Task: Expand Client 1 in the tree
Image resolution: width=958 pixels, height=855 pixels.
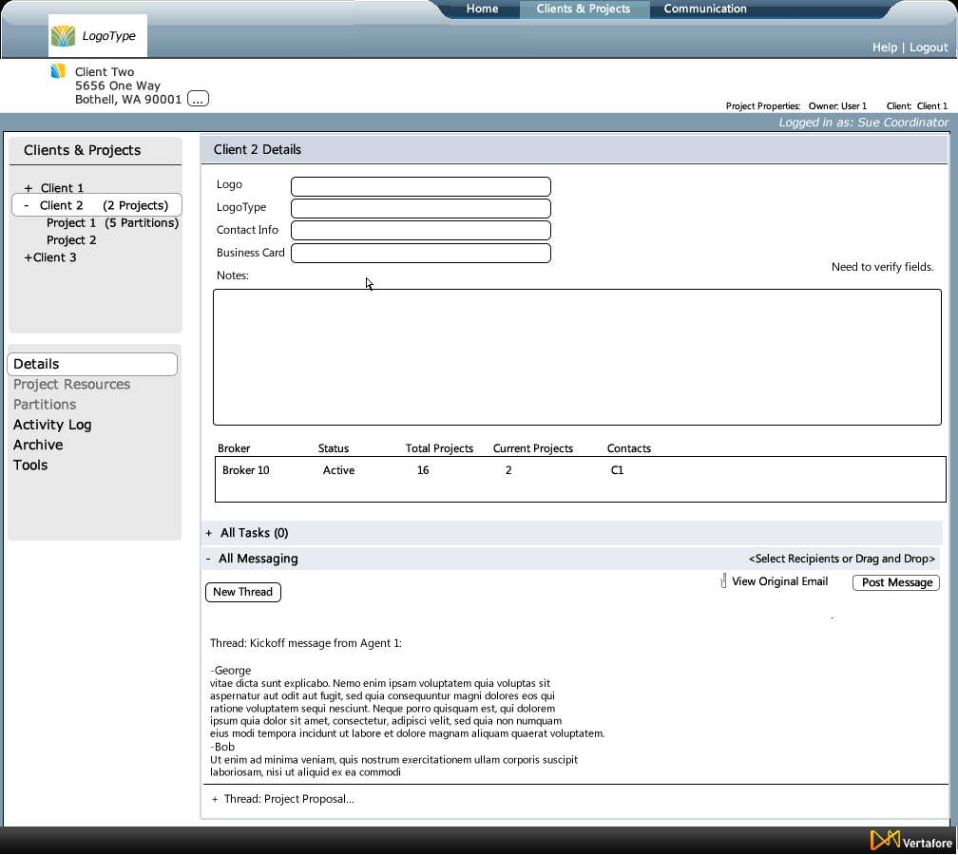Action: [29, 188]
